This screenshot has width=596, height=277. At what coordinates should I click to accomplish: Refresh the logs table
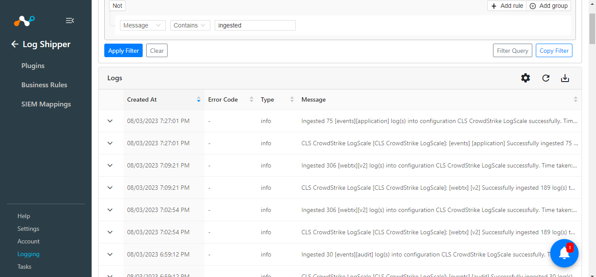546,78
